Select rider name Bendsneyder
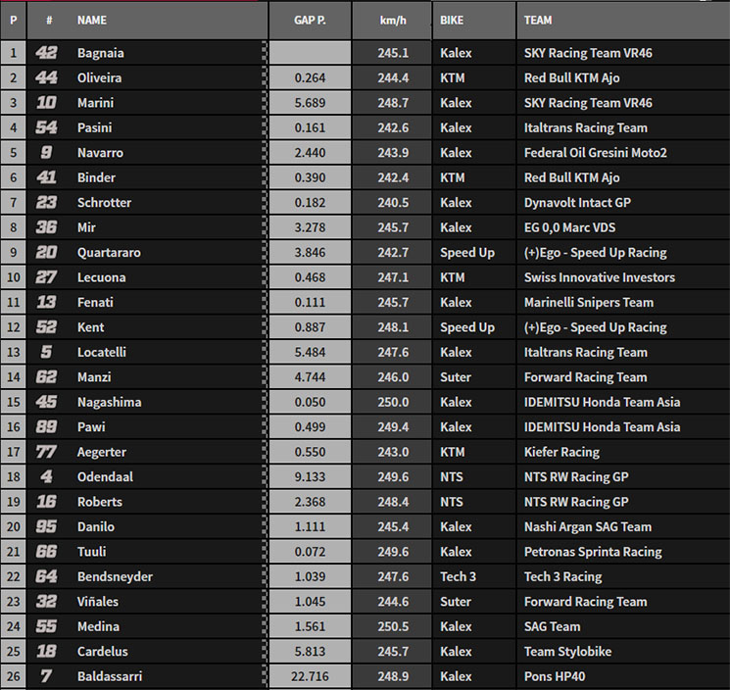 click(115, 577)
